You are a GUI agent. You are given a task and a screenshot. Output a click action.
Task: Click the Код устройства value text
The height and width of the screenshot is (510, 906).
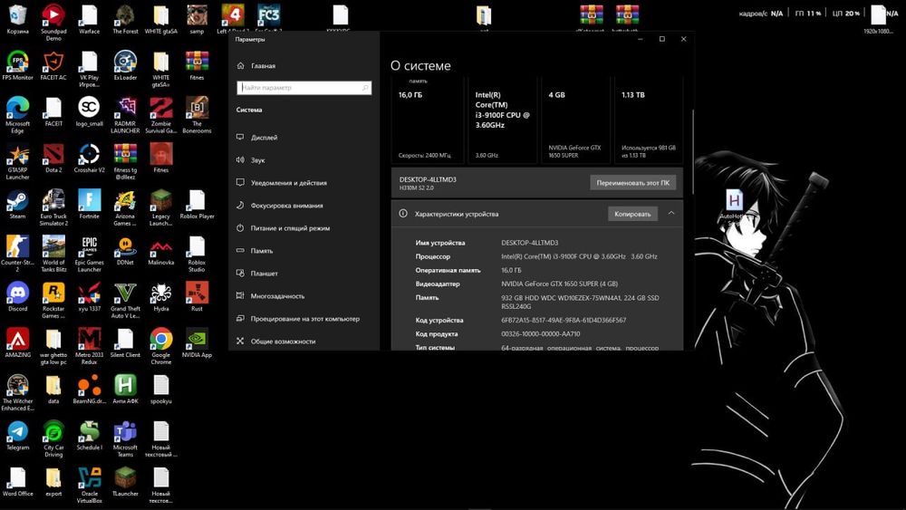tap(564, 320)
